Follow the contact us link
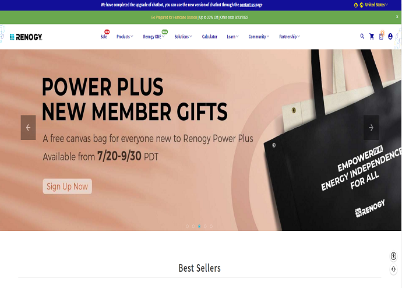402x288 pixels. pyautogui.click(x=247, y=5)
